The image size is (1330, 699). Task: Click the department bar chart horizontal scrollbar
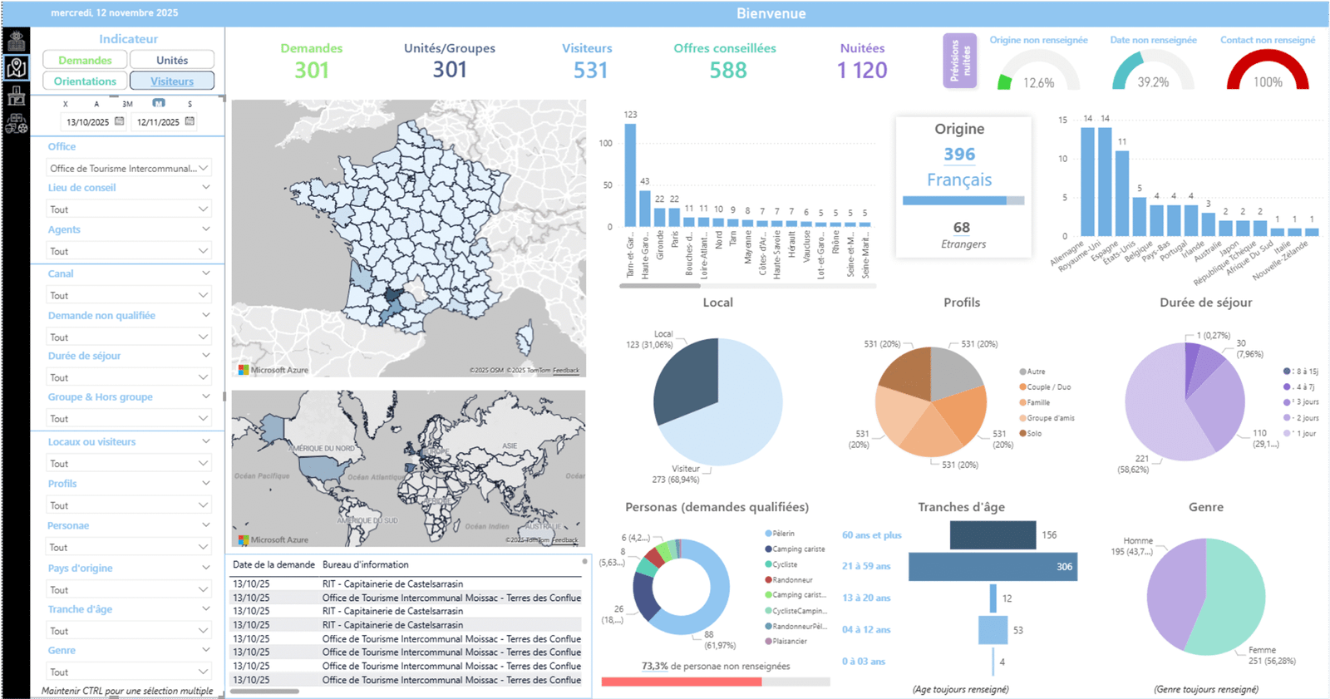[x=660, y=285]
